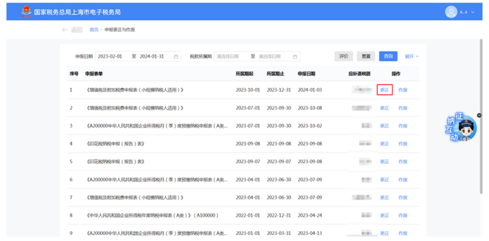Open the 申报日期 calendar icon
The width and height of the screenshot is (489, 241).
click(176, 57)
